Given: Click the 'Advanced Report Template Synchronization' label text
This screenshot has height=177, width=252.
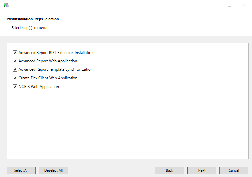Looking at the screenshot, I should click(x=55, y=69).
